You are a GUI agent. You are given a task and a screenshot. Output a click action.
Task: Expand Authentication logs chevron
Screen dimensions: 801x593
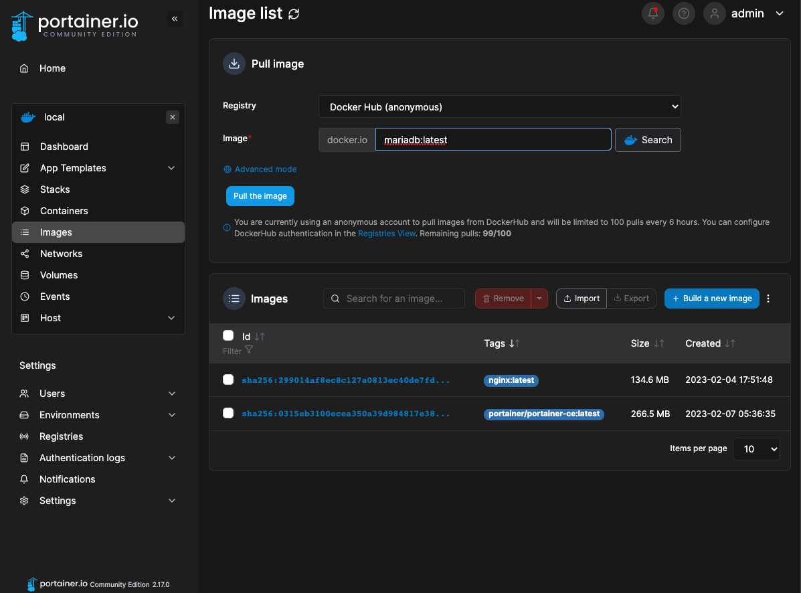[x=172, y=458]
